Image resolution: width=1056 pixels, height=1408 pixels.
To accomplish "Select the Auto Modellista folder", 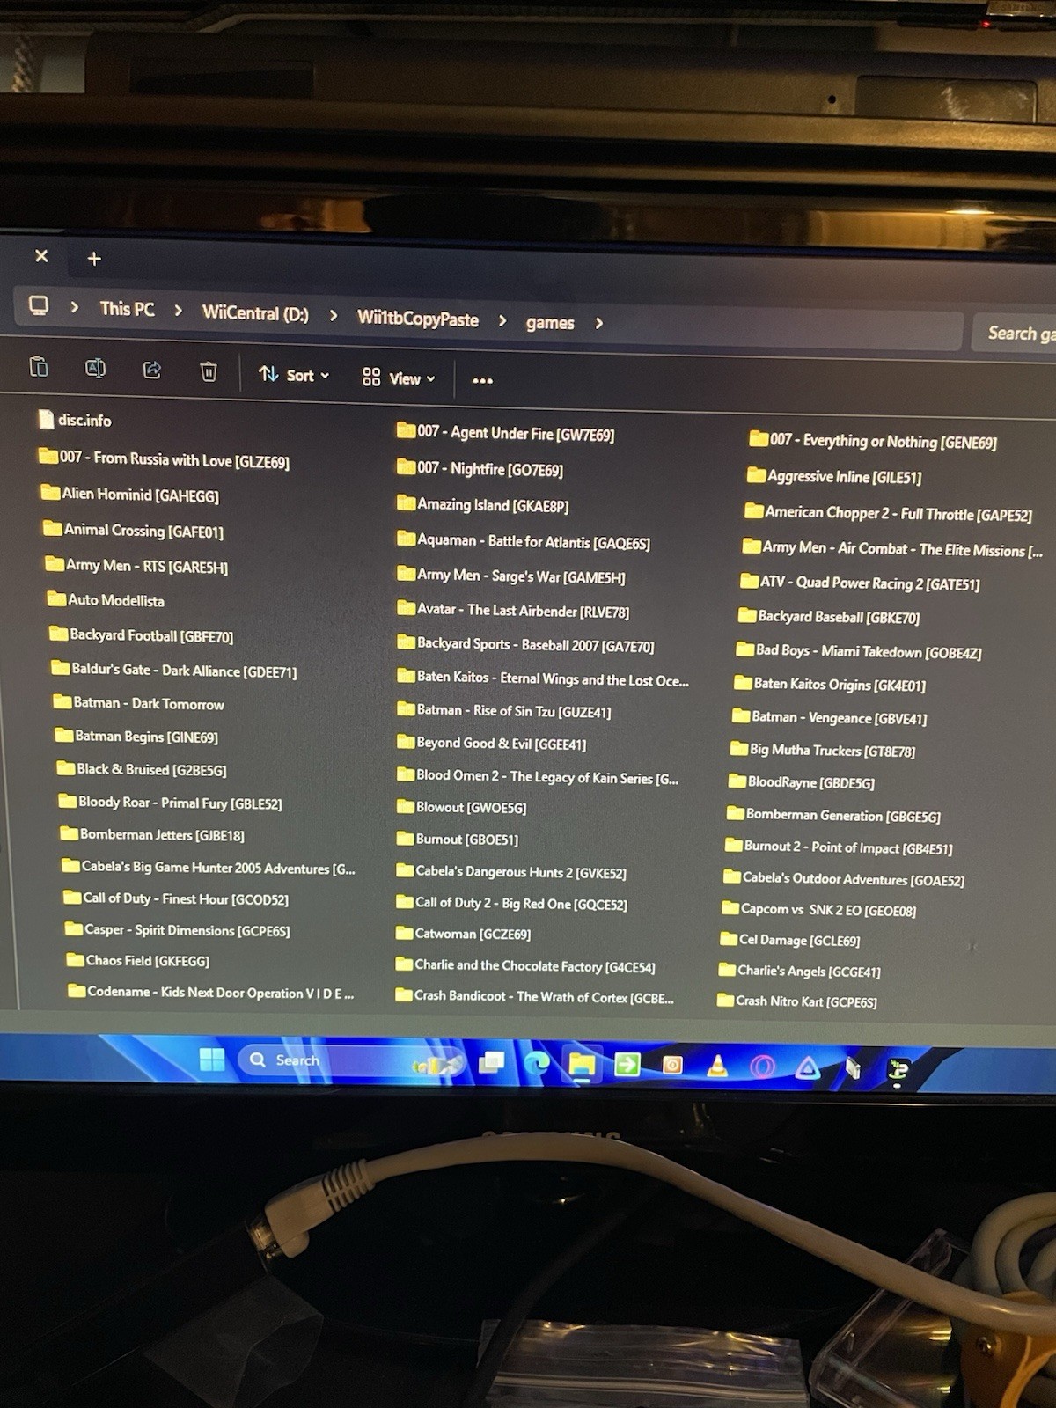I will [106, 600].
